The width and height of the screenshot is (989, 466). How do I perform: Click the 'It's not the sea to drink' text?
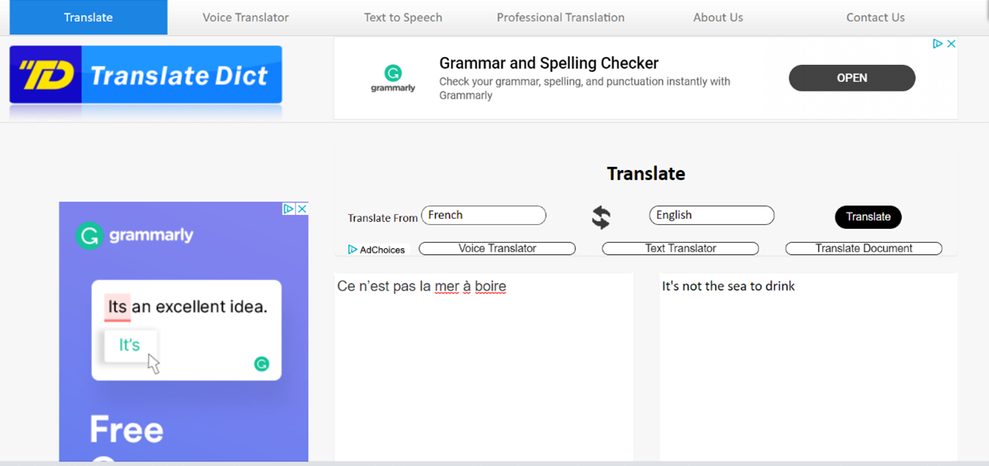click(728, 287)
